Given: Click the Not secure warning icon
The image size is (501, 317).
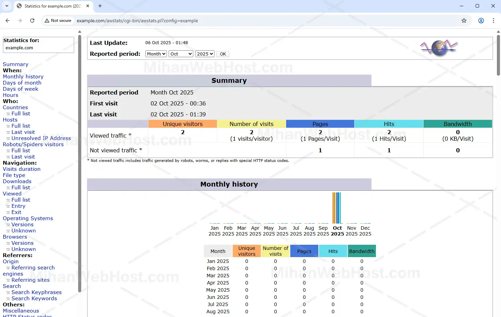Looking at the screenshot, I should [x=47, y=21].
